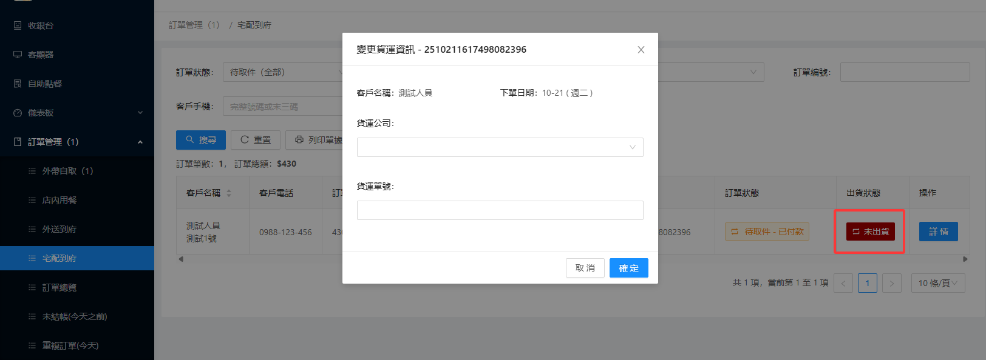Open the 貨運公司 dropdown
The image size is (986, 360).
500,147
